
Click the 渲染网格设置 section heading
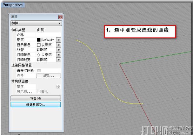22,65
